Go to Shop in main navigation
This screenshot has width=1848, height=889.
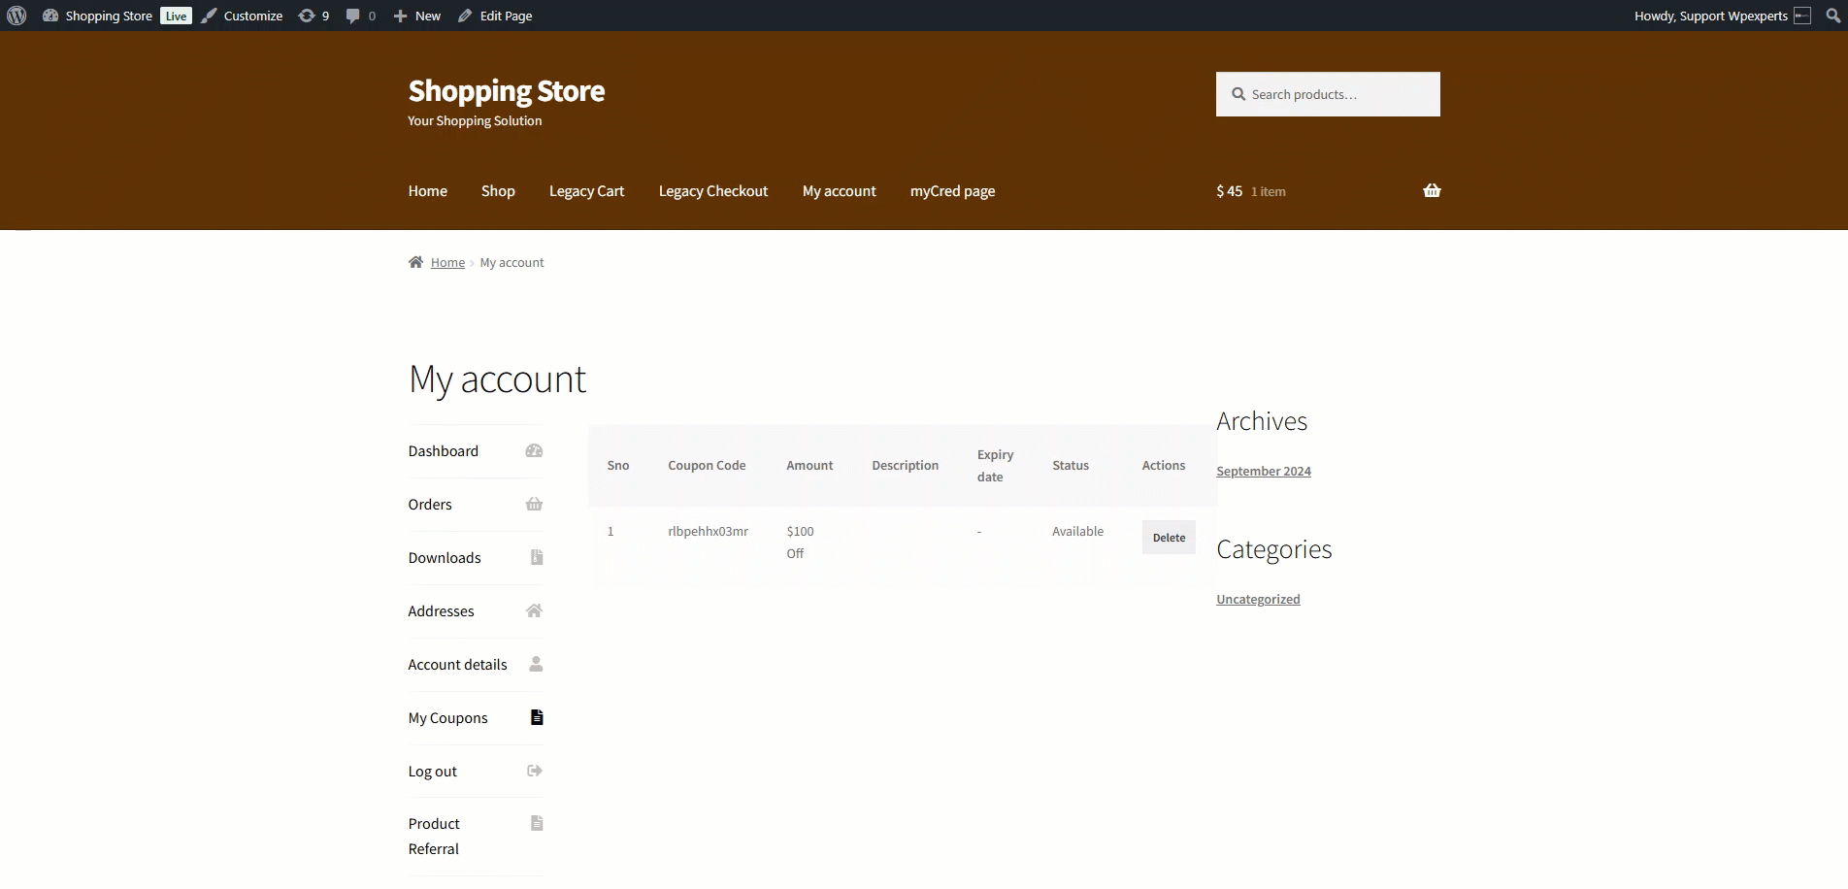[498, 191]
